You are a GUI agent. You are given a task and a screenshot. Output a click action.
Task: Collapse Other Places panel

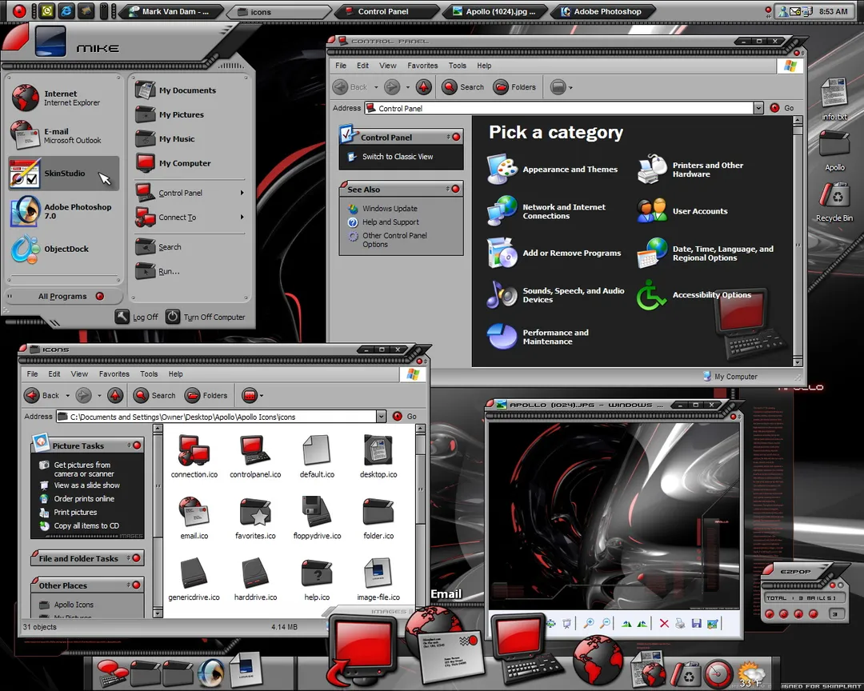pyautogui.click(x=136, y=585)
